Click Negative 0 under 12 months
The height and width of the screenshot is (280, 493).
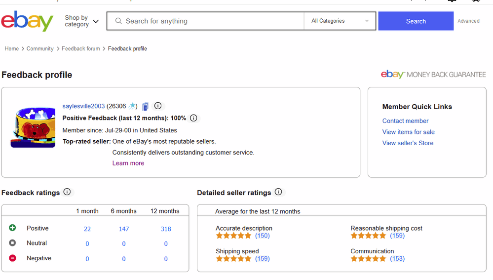coord(166,259)
